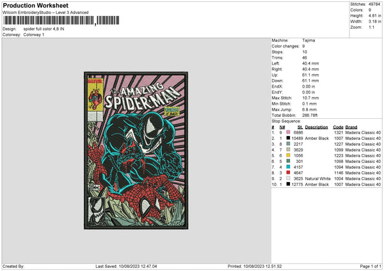The image size is (384, 271).
Task: Click the Width value 3.18 in
Action: tap(374, 22)
